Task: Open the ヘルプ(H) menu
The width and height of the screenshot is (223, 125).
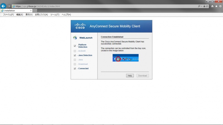Action: click(x=66, y=15)
